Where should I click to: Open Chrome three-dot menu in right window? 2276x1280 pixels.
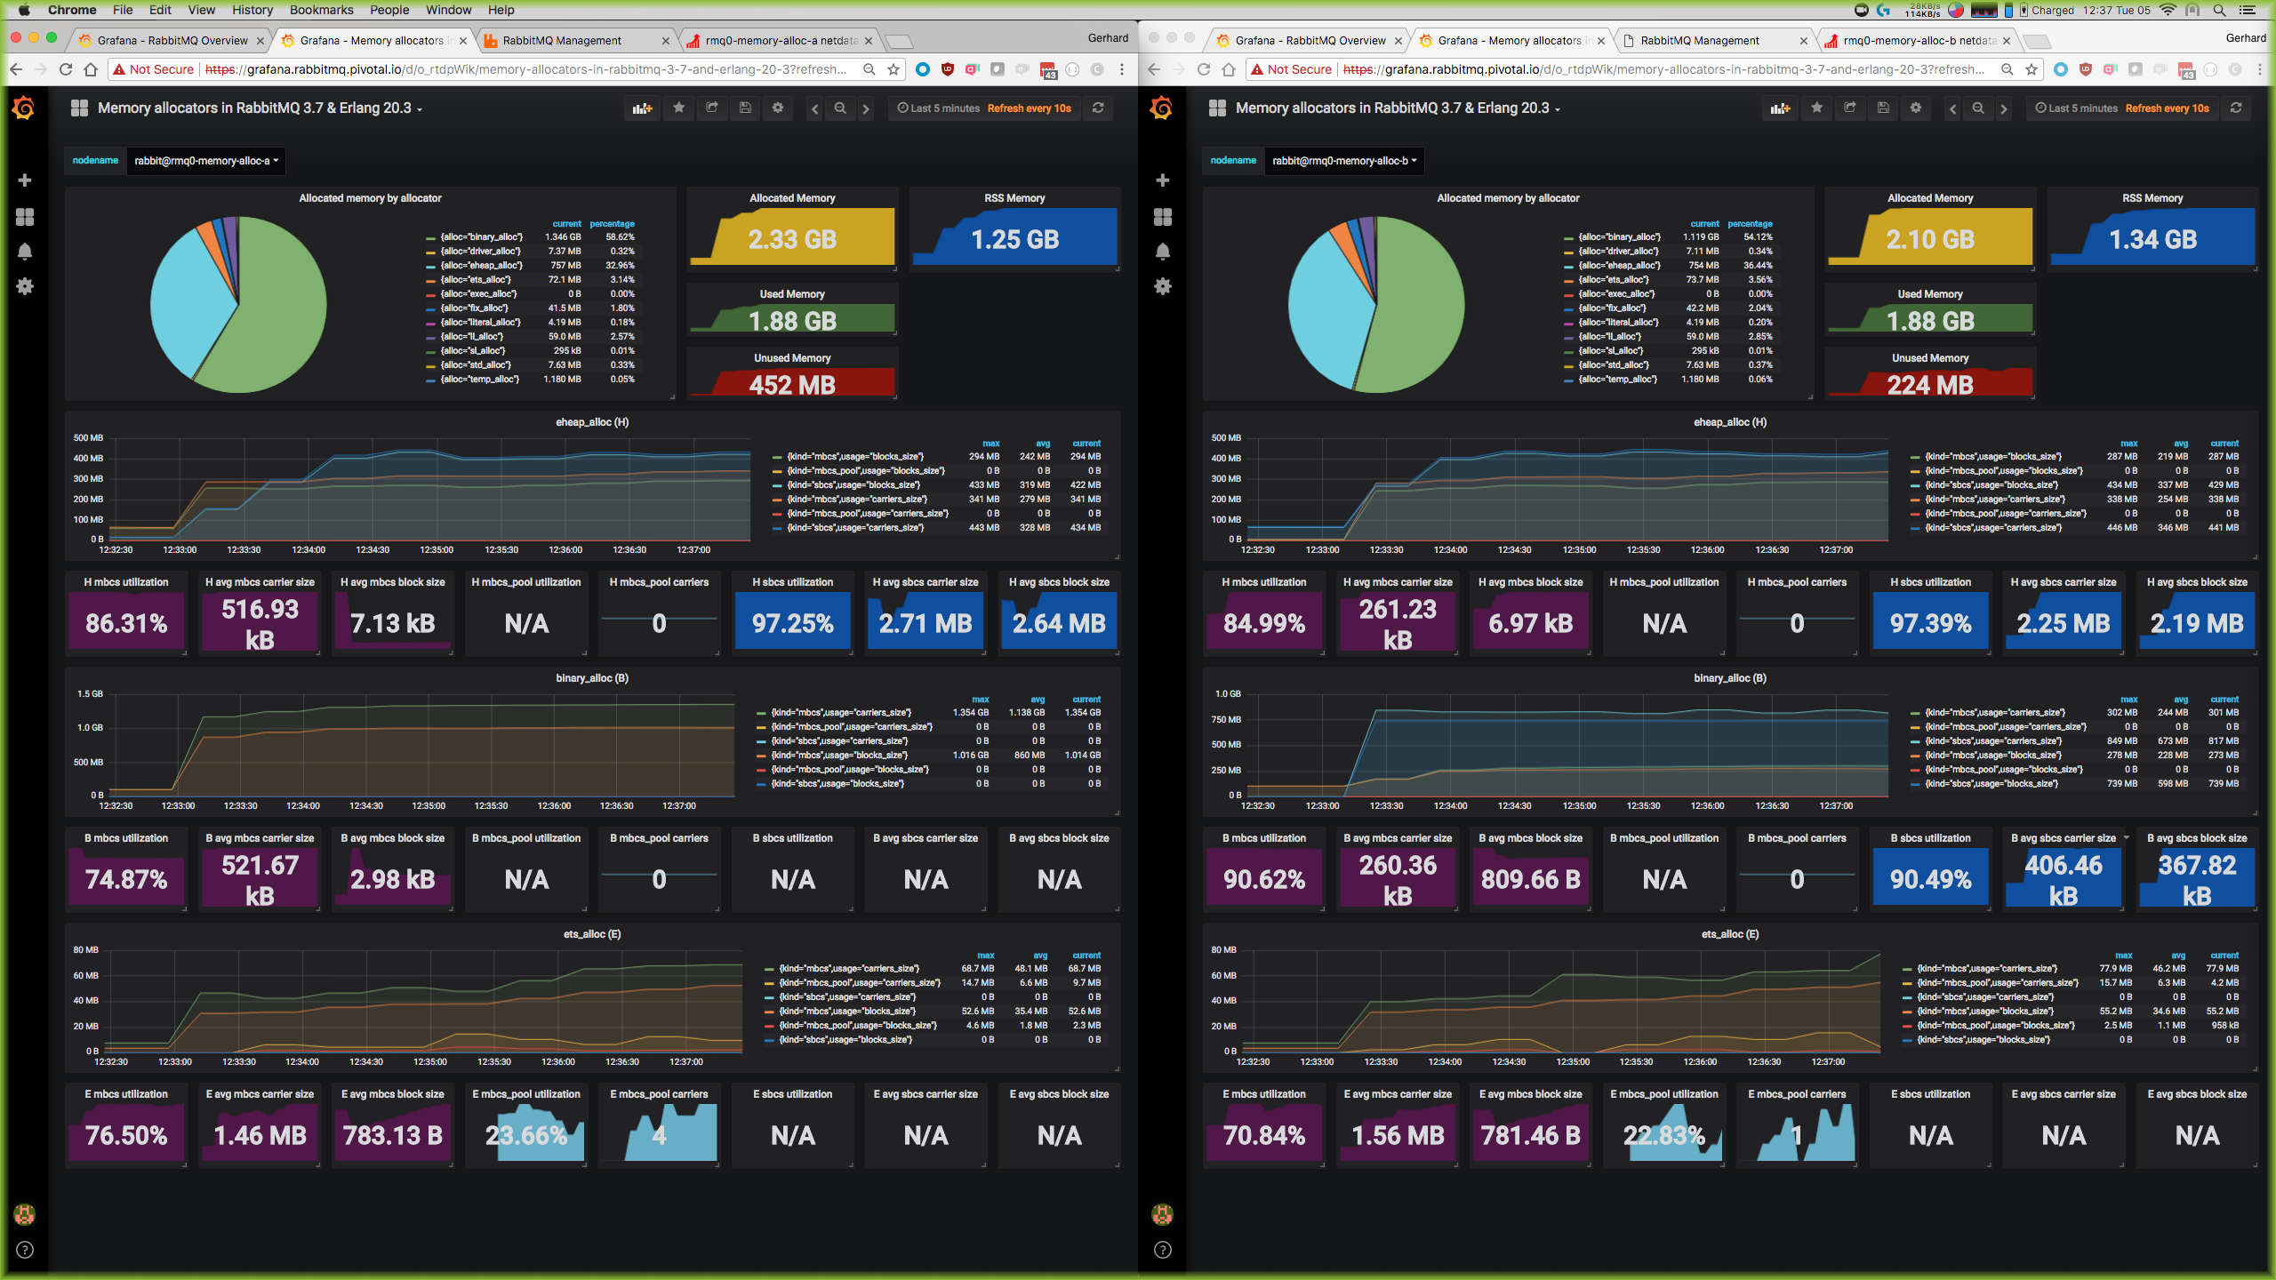click(2260, 69)
